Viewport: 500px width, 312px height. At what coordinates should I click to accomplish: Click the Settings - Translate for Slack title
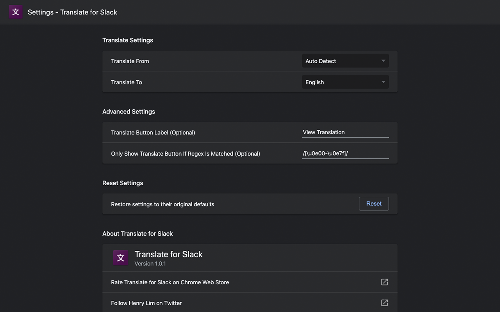[72, 12]
